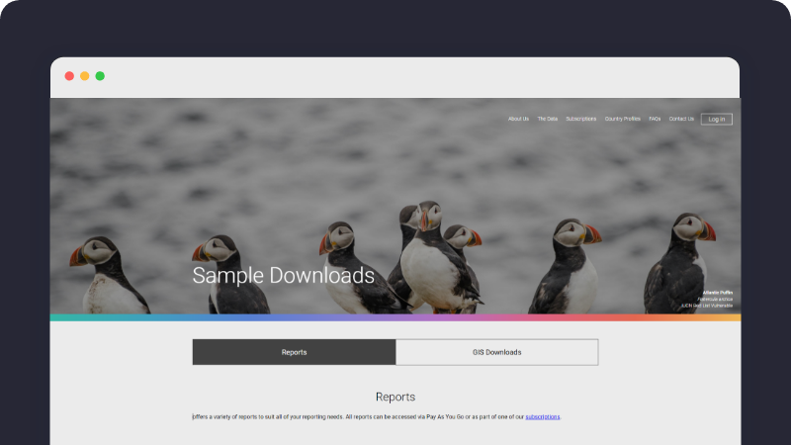791x445 pixels.
Task: Click the green maximize window dot
Action: [100, 76]
